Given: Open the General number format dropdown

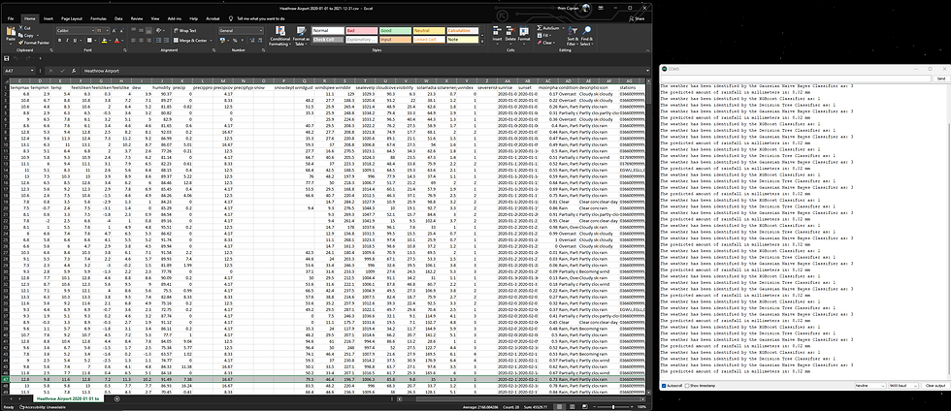Looking at the screenshot, I should [261, 30].
